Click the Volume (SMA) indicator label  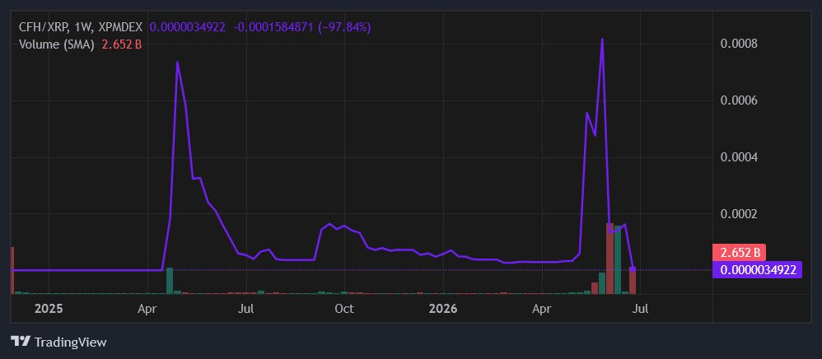(57, 44)
